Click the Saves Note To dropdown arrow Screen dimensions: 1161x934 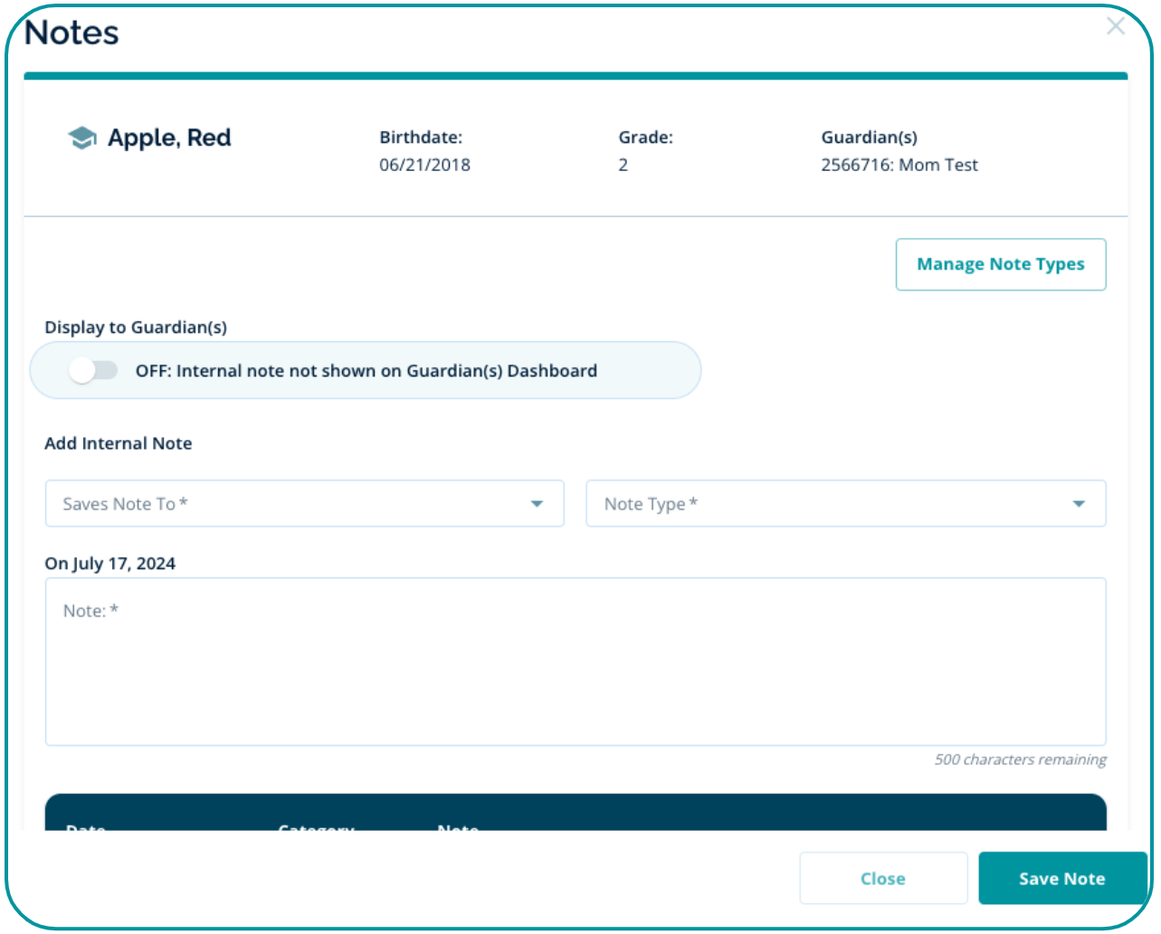[537, 504]
